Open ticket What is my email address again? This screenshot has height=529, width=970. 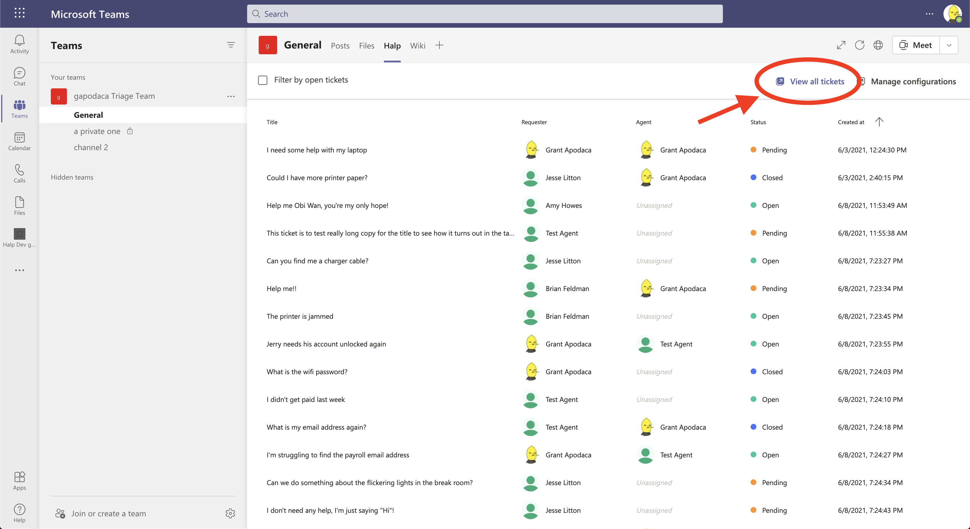point(316,427)
